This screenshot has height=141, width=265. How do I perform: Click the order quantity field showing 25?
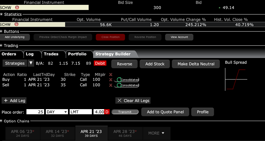[35, 112]
